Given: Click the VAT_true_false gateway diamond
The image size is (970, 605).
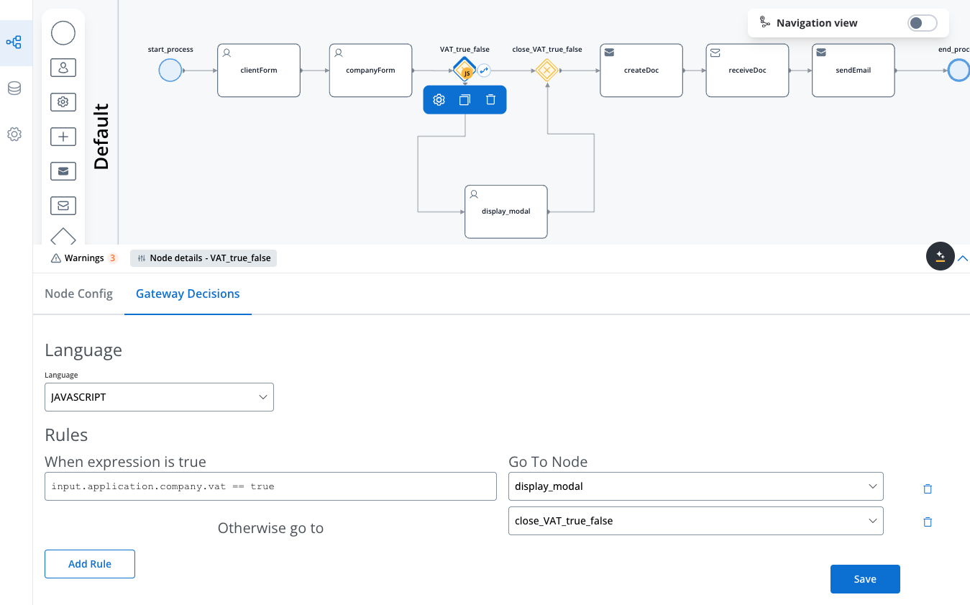Looking at the screenshot, I should point(465,70).
